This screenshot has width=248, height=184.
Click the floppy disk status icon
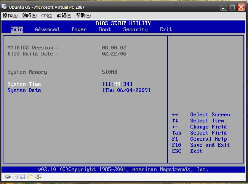pyautogui.click(x=22, y=177)
